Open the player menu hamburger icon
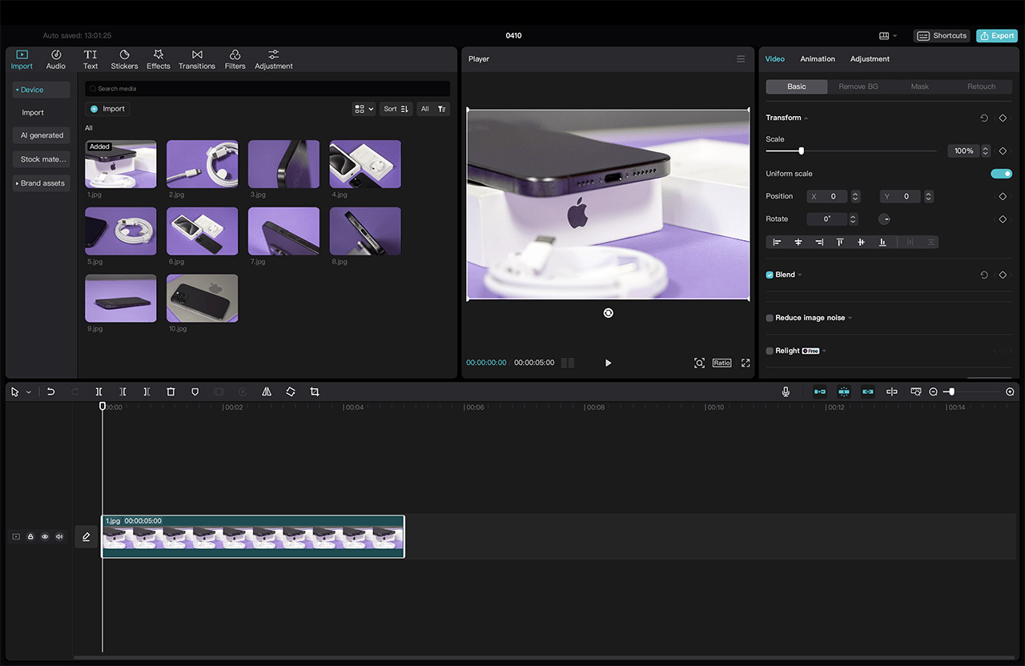Viewport: 1025px width, 666px height. (x=741, y=58)
